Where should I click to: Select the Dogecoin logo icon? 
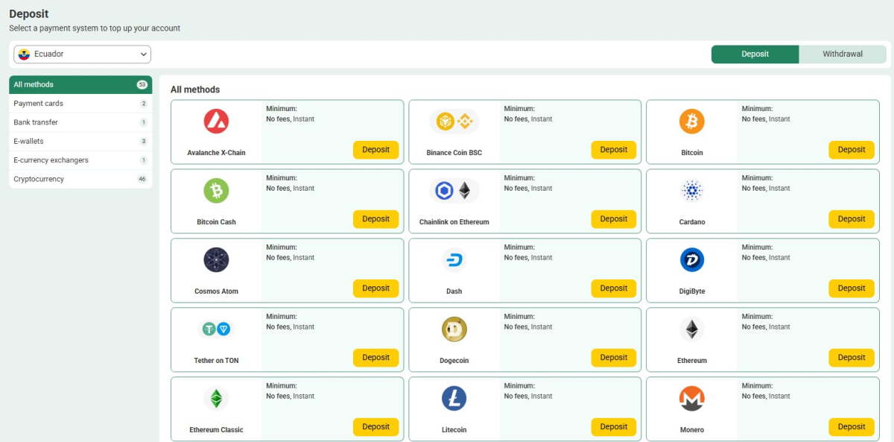point(454,329)
